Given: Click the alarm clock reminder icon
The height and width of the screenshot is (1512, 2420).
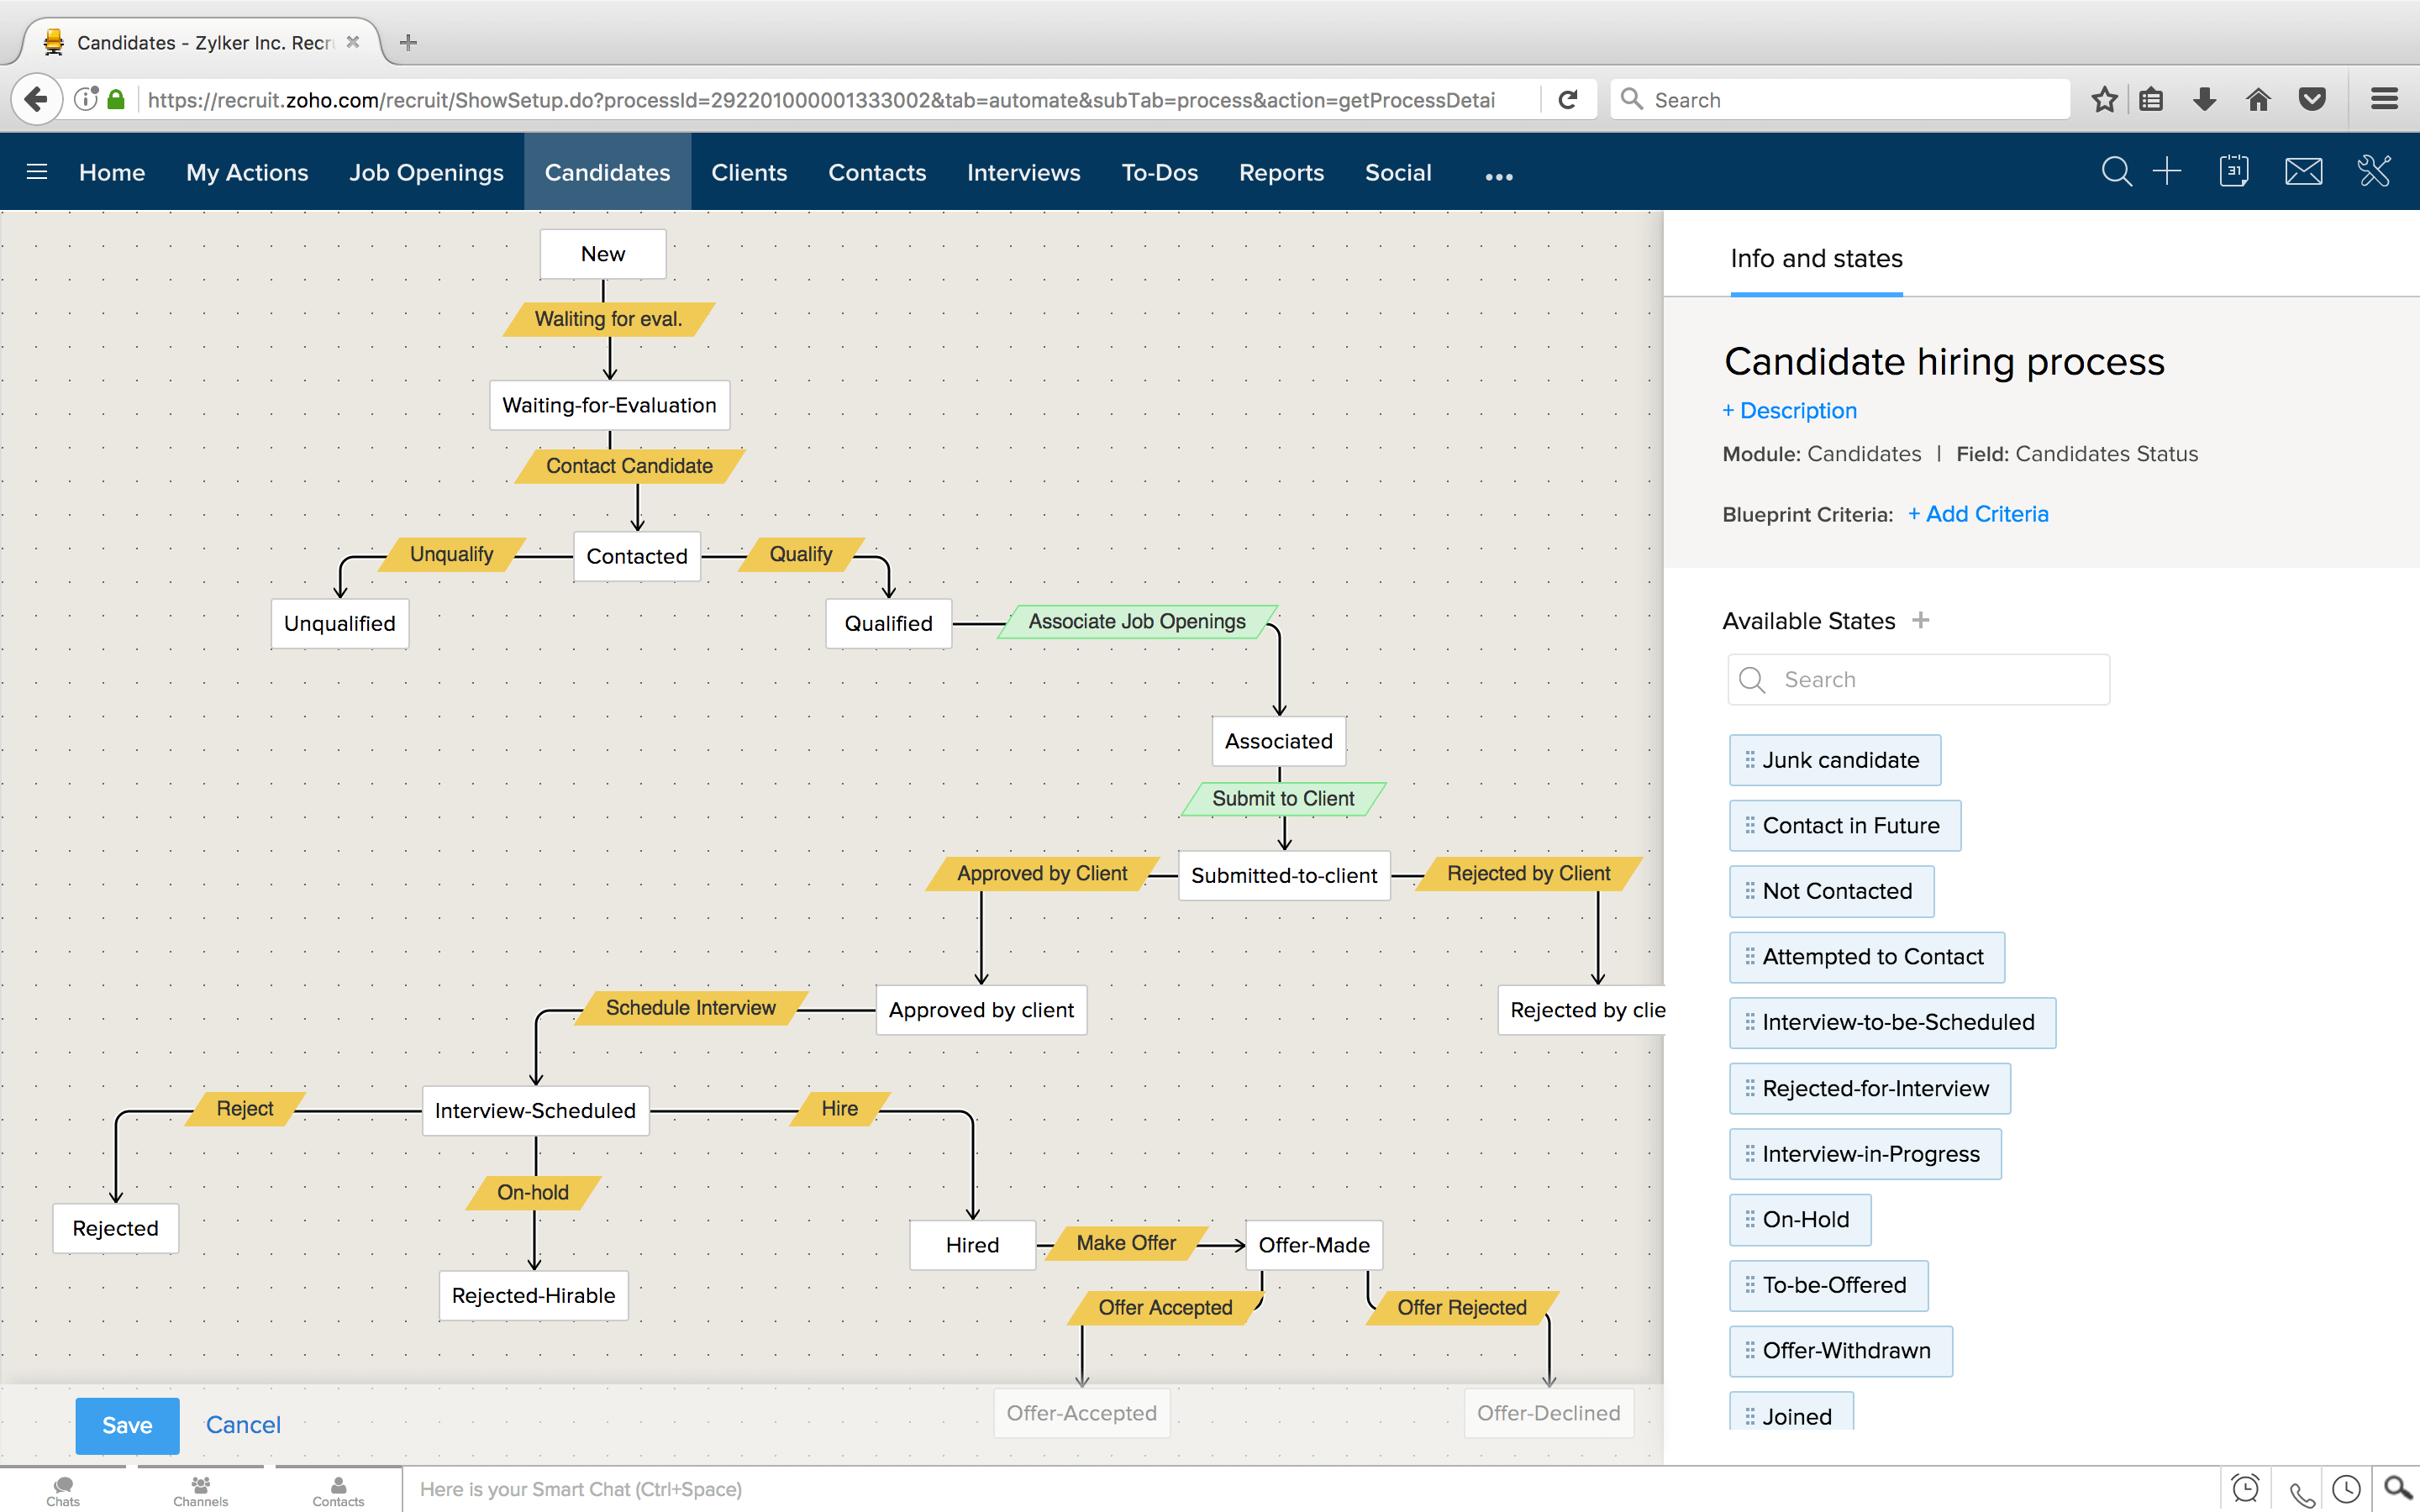Looking at the screenshot, I should click(2245, 1489).
